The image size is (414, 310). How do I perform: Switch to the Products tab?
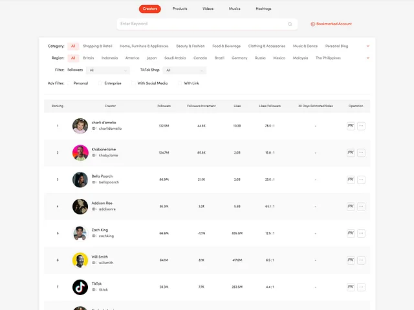180,9
